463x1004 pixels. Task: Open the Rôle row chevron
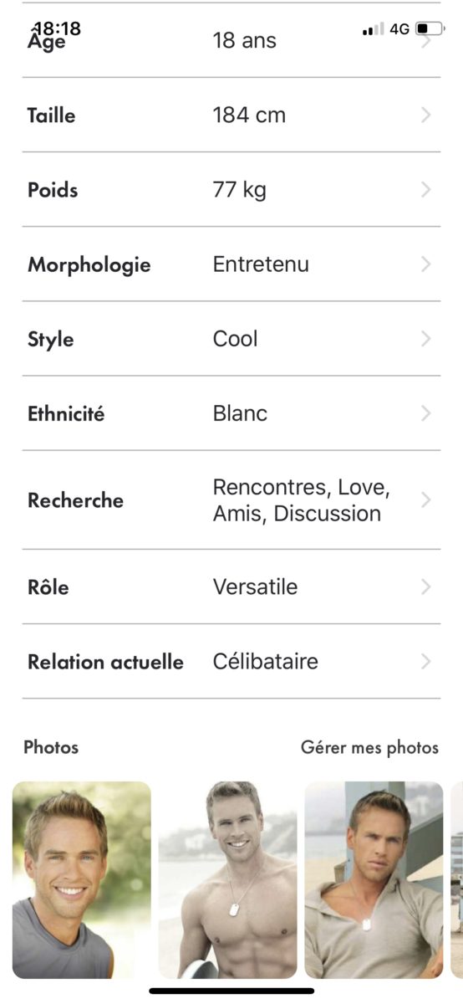coord(425,587)
